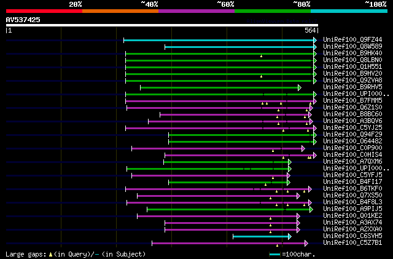
Task: Select the UniRef100_C5YJ25 label
Action: click(x=352, y=127)
